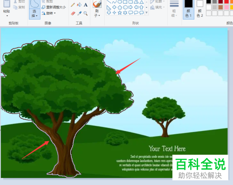Pick the pink palette swatch
This screenshot has height=185, width=233.
tap(226, 7)
